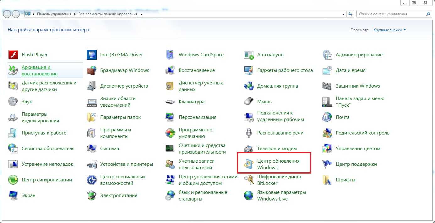Open the Звук speaker icon

13,102
